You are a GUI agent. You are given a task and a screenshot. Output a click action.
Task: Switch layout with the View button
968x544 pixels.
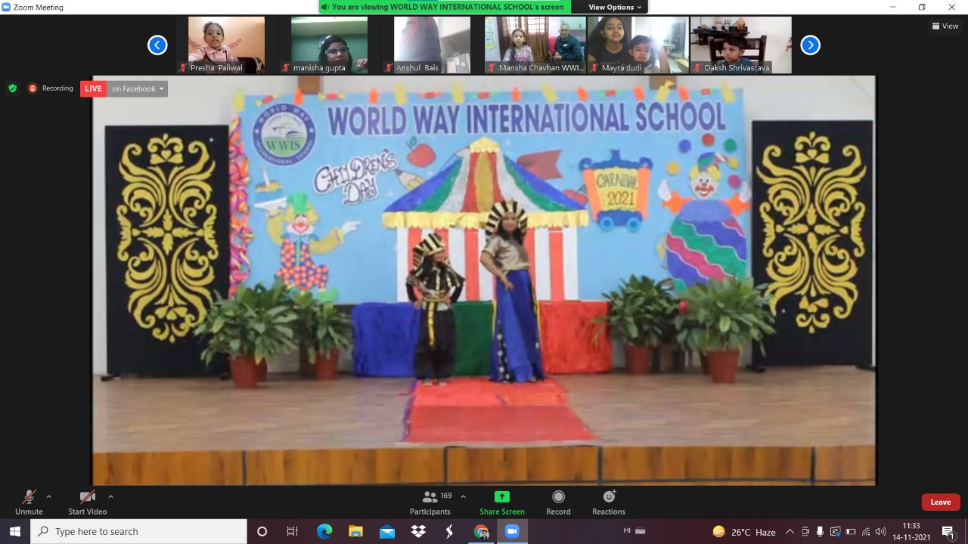pyautogui.click(x=945, y=26)
